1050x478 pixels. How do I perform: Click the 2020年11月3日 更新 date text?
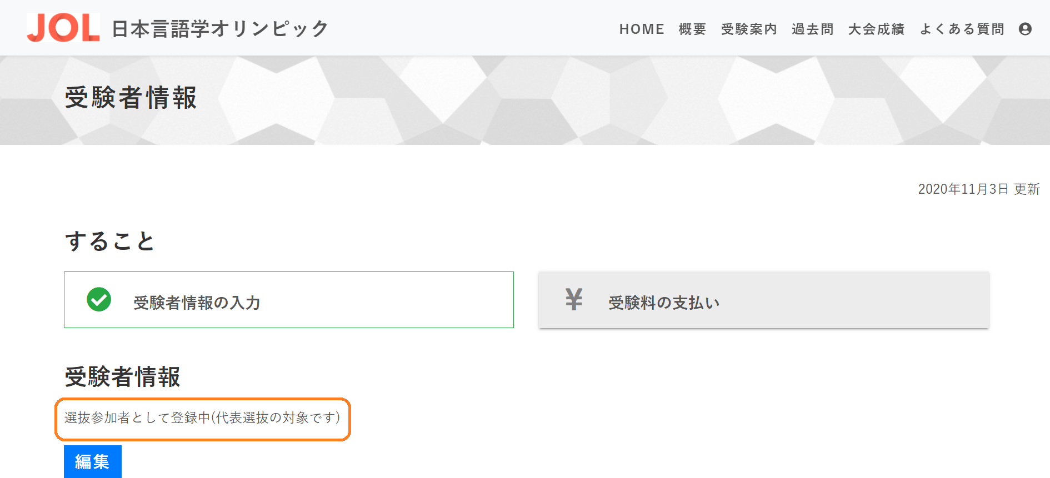click(978, 189)
